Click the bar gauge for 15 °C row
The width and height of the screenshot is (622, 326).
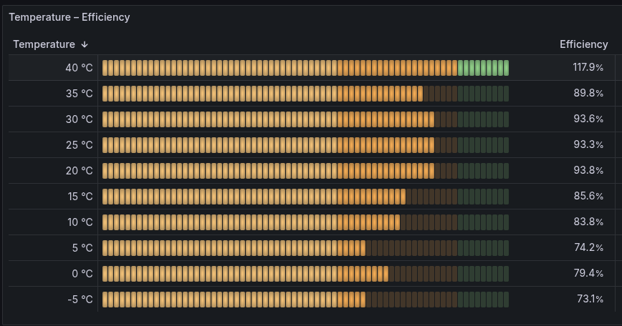point(305,197)
